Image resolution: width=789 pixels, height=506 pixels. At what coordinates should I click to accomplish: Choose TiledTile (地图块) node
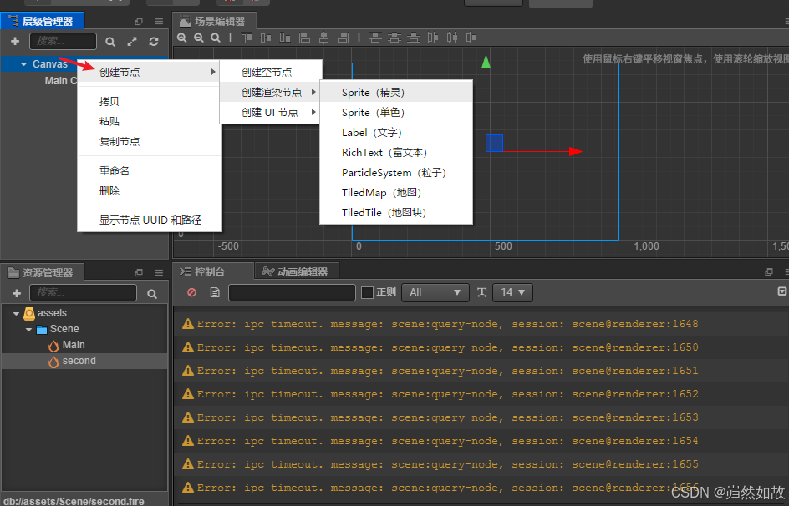click(x=396, y=213)
